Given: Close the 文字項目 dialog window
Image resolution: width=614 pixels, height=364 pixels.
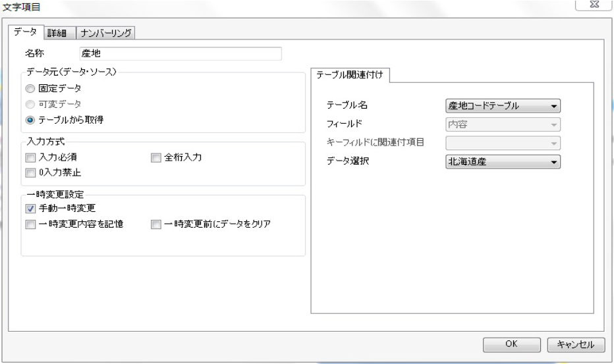Looking at the screenshot, I should (594, 5).
